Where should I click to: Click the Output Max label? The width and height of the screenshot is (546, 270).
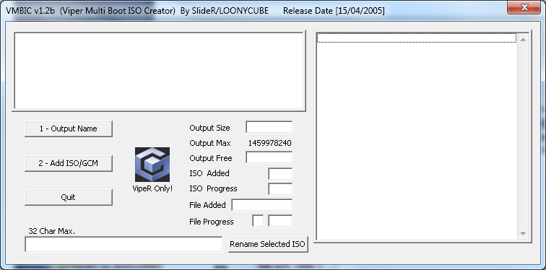[210, 143]
